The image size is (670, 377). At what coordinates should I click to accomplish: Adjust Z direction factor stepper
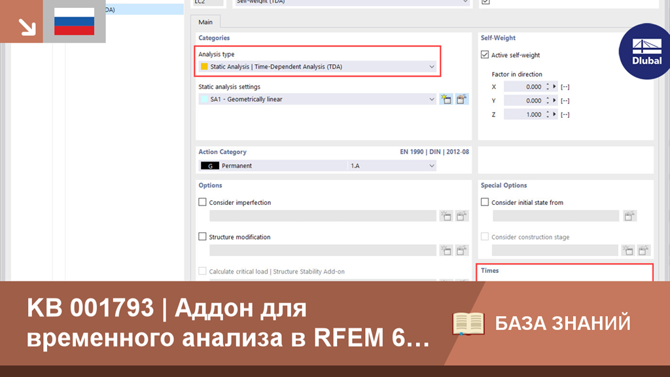(548, 115)
